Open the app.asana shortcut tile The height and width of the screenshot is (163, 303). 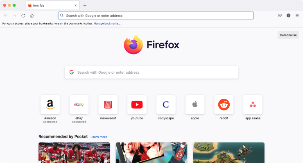click(253, 104)
